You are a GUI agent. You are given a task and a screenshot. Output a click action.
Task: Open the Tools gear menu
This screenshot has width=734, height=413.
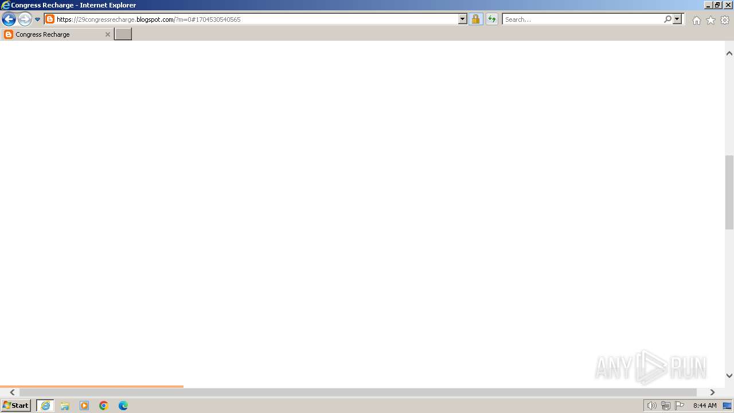pos(725,20)
